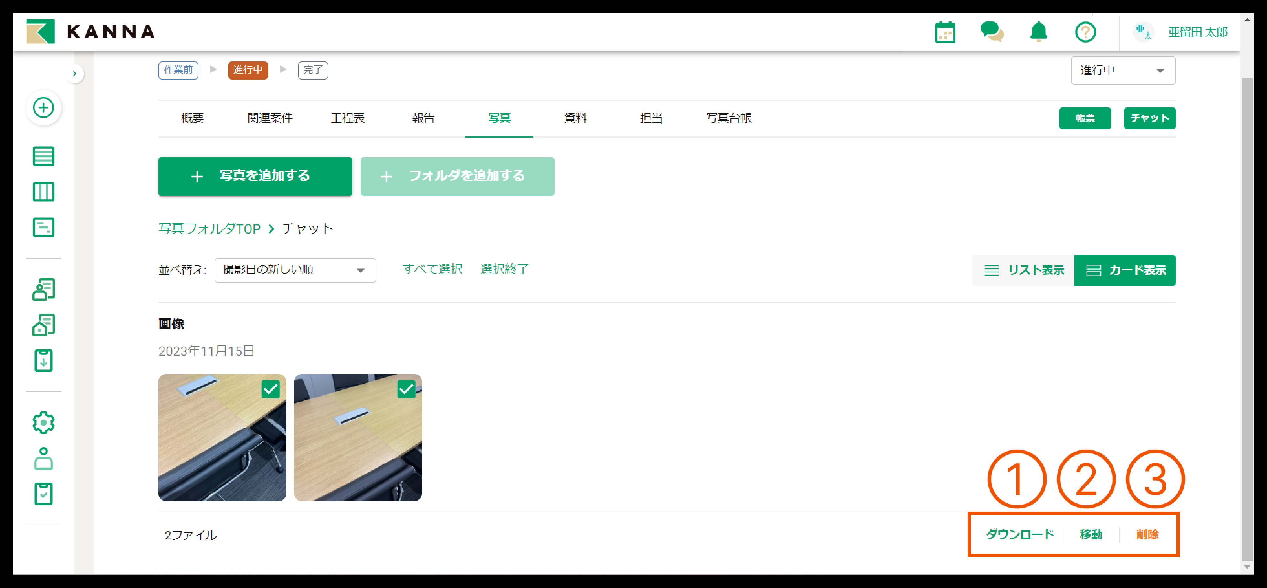Click the help question mark icon
The width and height of the screenshot is (1267, 588).
(x=1085, y=32)
